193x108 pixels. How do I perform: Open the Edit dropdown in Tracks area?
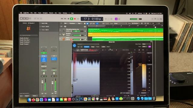66,23
